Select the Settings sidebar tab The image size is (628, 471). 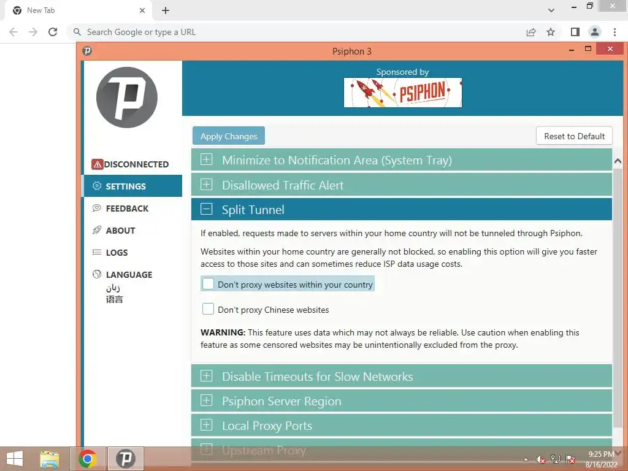point(132,186)
